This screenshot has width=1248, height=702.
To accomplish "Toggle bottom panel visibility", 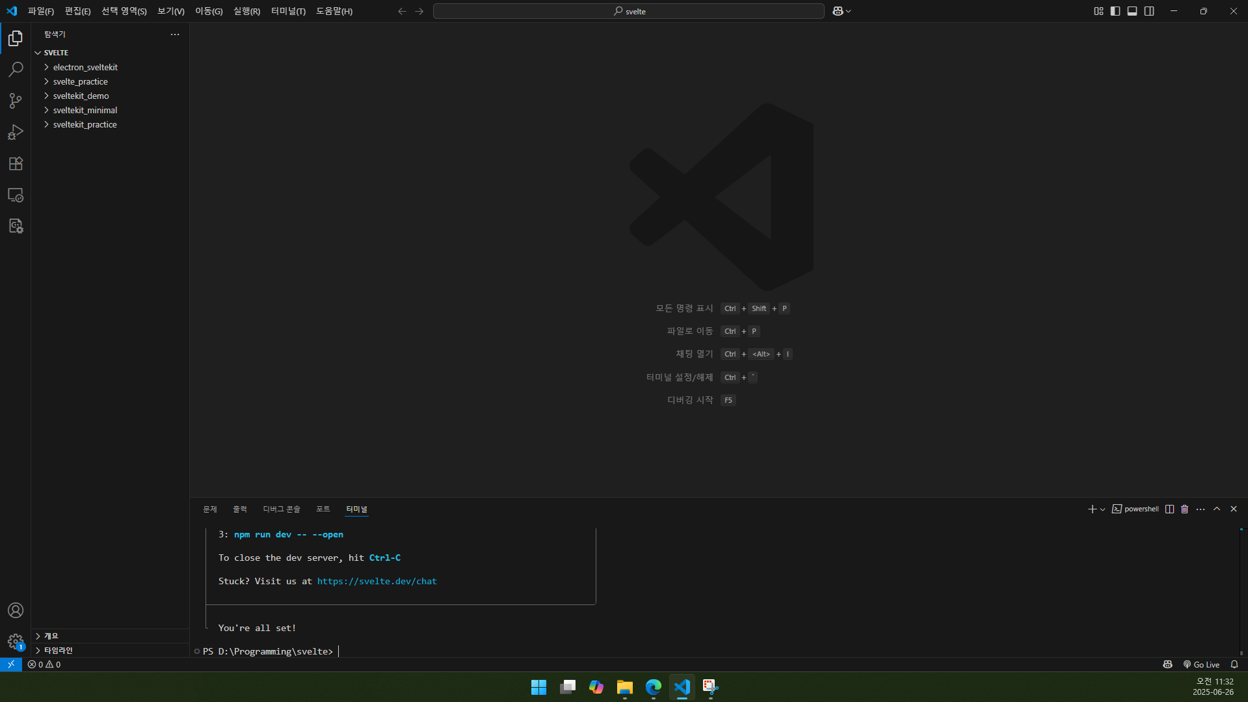I will tap(1132, 11).
